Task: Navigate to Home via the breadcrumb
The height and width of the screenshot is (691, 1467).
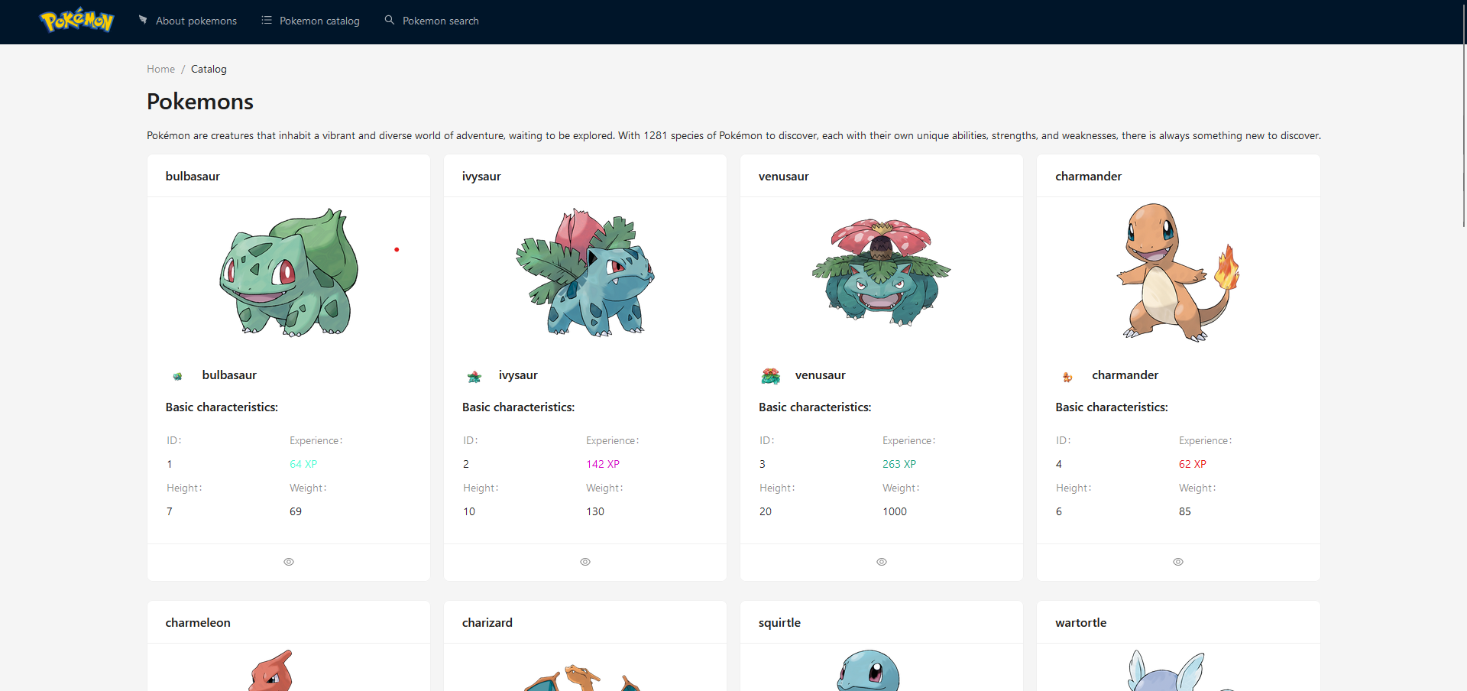Action: click(x=160, y=69)
